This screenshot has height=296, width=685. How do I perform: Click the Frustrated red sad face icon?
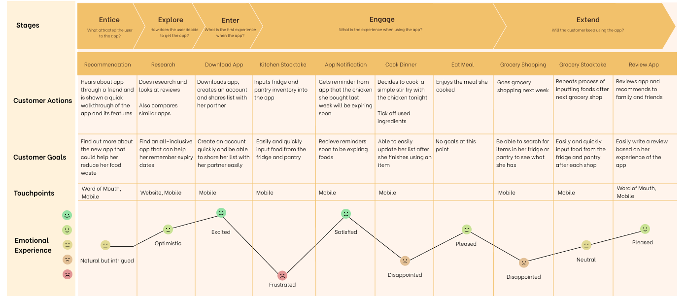pyautogui.click(x=282, y=275)
